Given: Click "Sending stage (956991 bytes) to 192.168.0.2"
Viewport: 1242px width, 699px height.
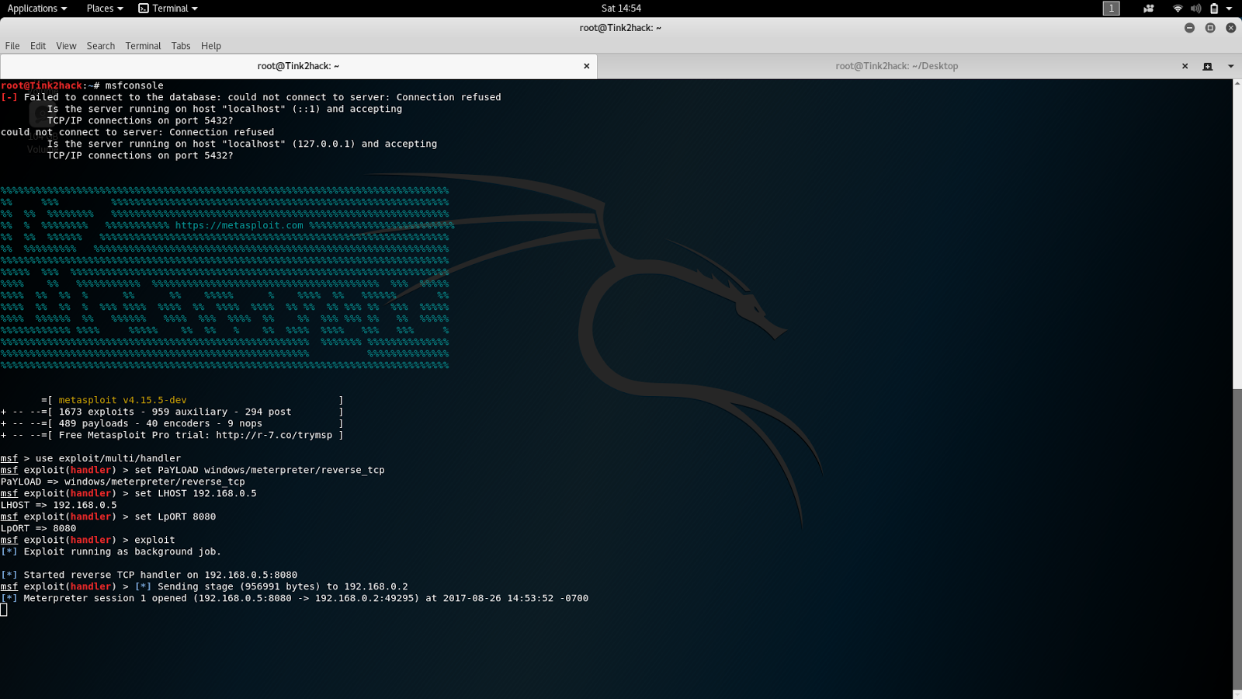Looking at the screenshot, I should (283, 586).
